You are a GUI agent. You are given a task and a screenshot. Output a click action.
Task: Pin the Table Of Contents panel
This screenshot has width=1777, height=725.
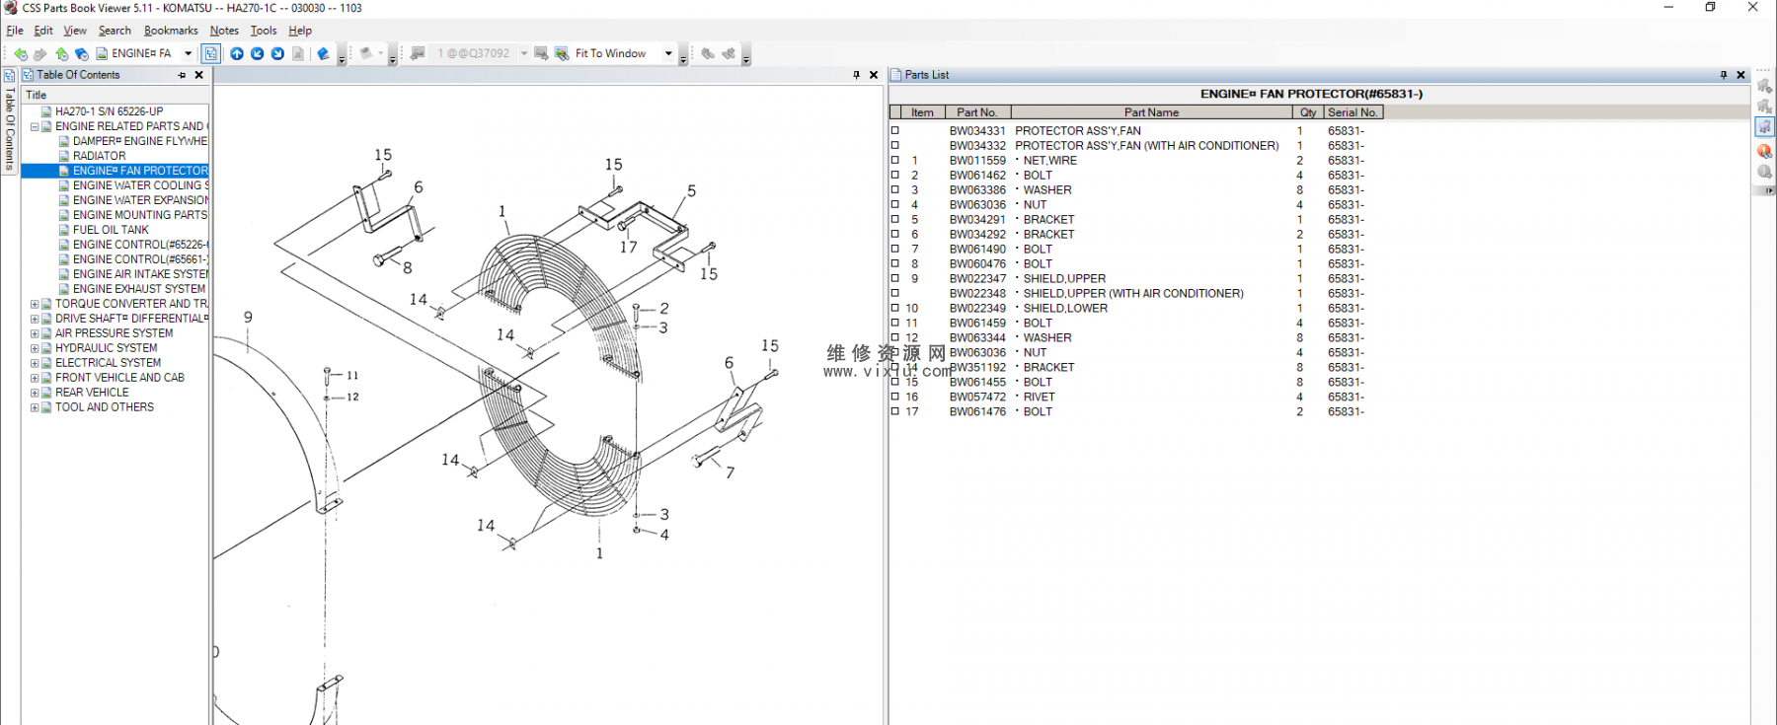tap(182, 75)
